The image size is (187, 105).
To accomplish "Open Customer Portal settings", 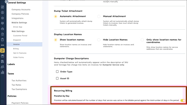I will click(x=20, y=36).
